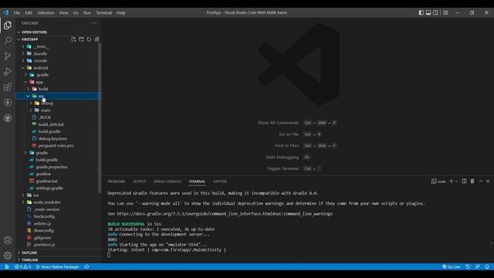Open the Run menu

tap(87, 12)
